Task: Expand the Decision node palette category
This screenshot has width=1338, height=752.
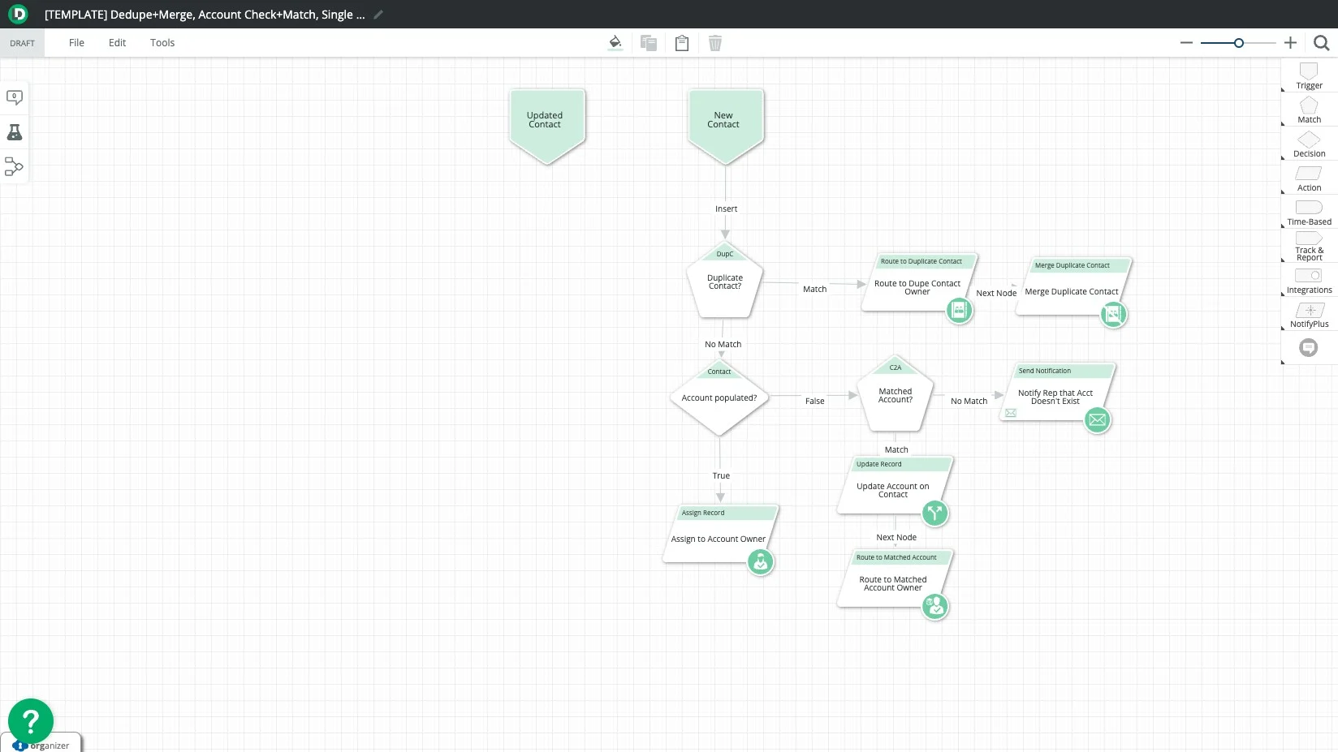Action: 1309,144
